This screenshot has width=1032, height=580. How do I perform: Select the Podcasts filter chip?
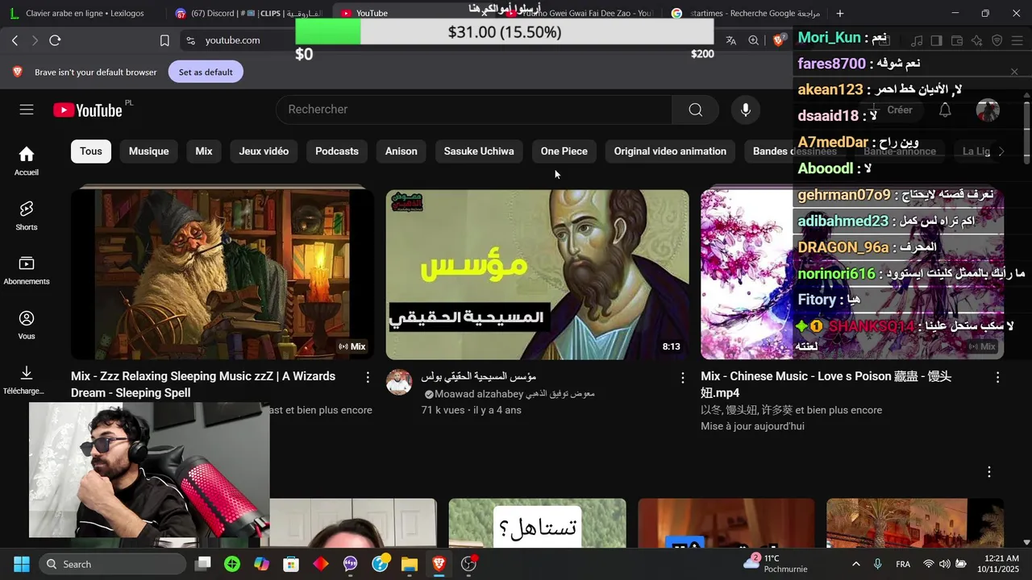pos(337,151)
